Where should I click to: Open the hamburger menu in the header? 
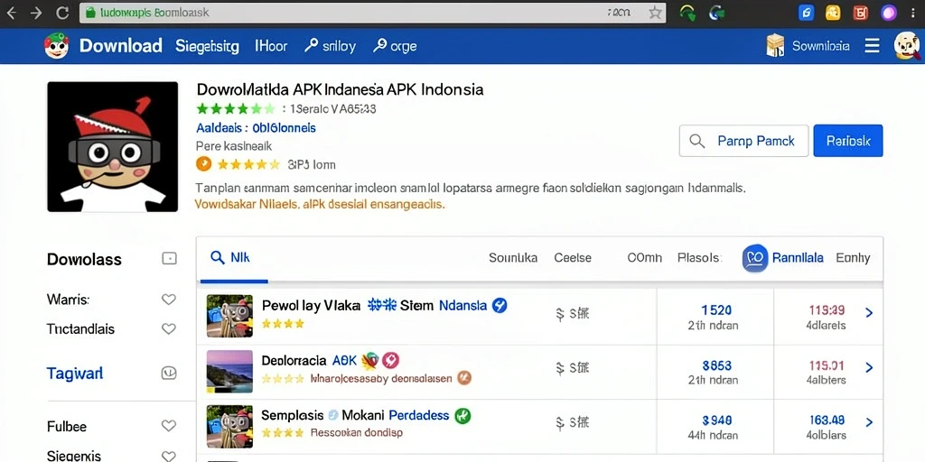(872, 46)
